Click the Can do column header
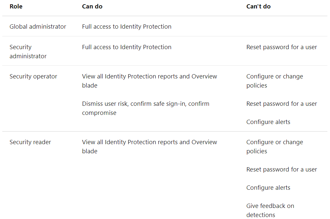Viewport: 330px width, 219px height. pos(92,7)
